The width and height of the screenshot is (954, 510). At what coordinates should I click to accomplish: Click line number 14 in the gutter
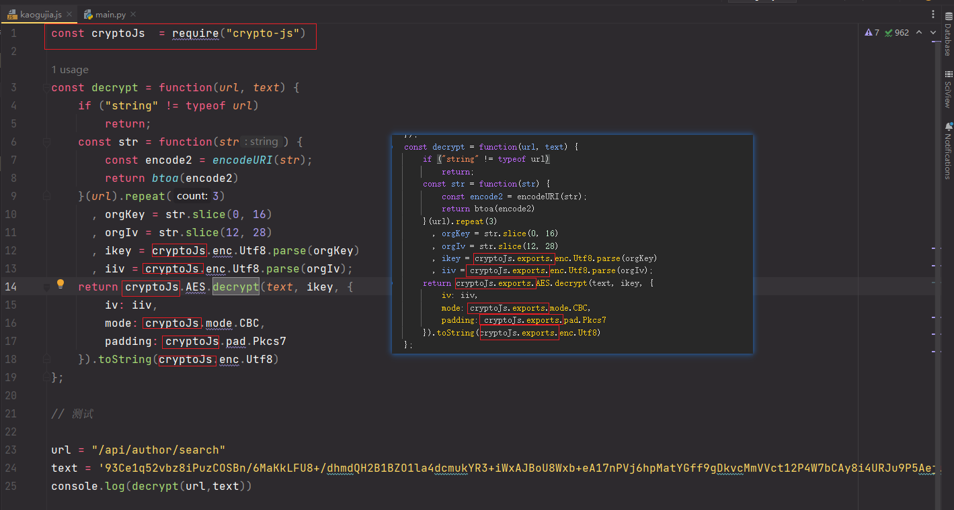click(x=11, y=287)
